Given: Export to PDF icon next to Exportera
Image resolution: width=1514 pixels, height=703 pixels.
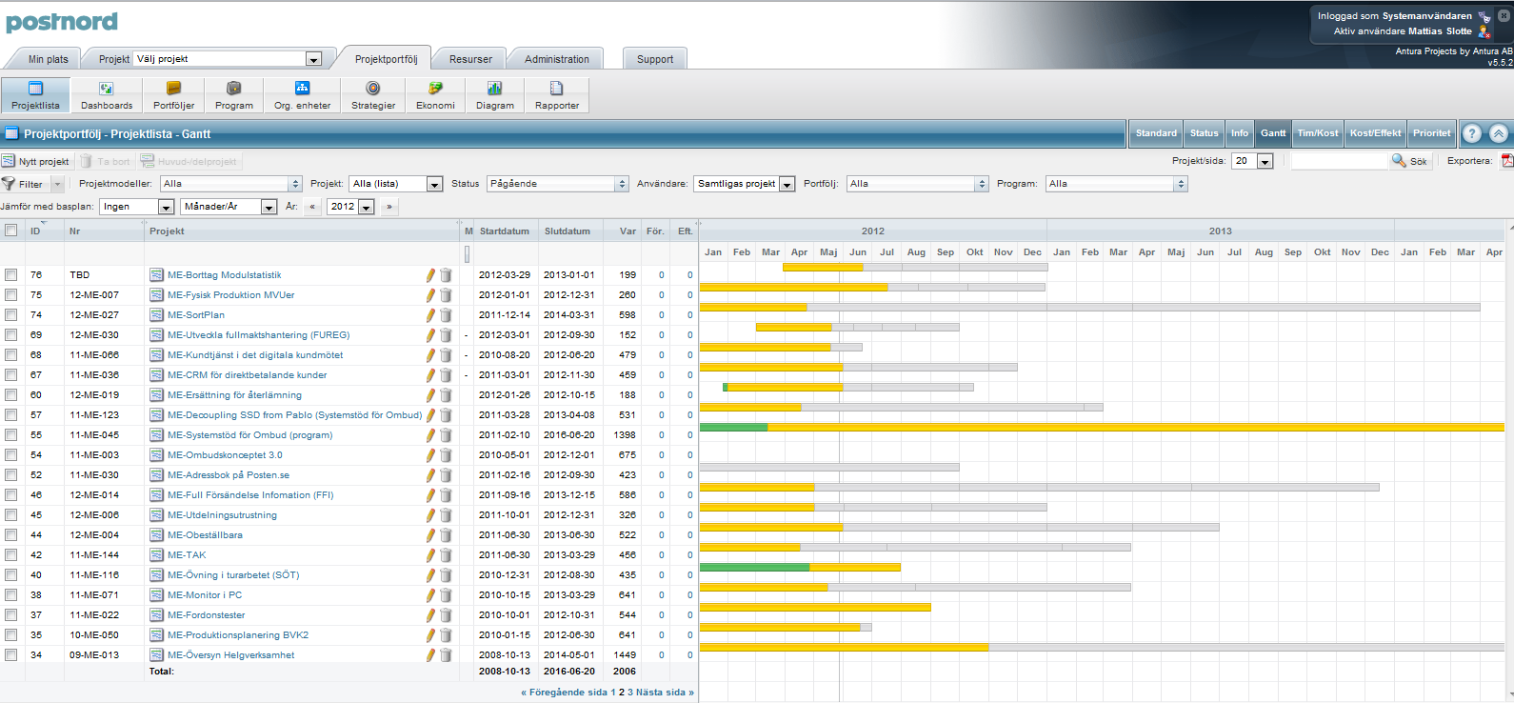Looking at the screenshot, I should [x=1507, y=161].
